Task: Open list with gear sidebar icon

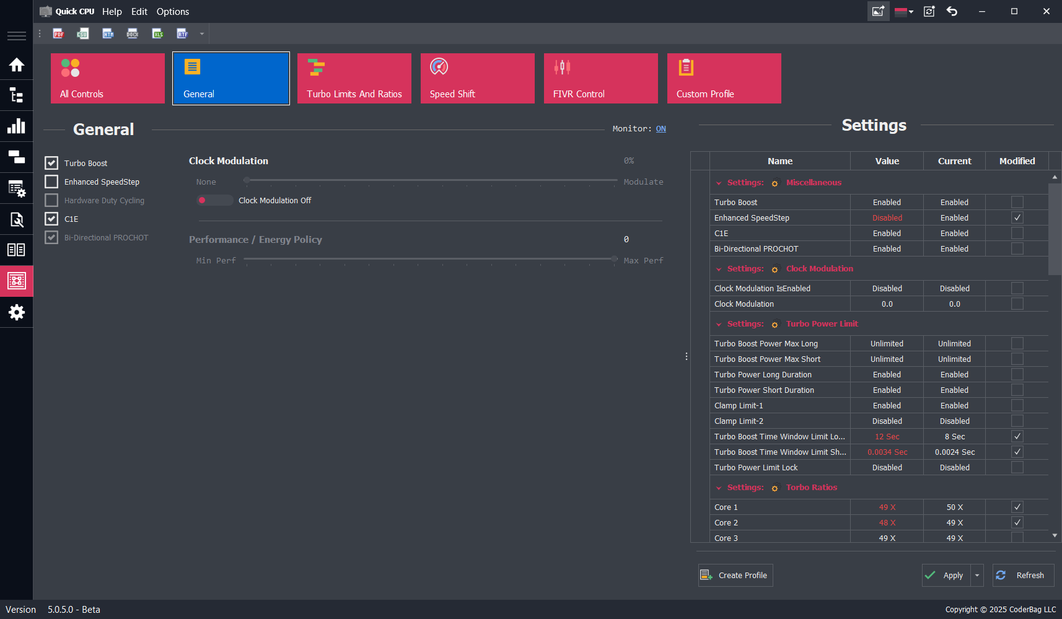Action: 17,188
